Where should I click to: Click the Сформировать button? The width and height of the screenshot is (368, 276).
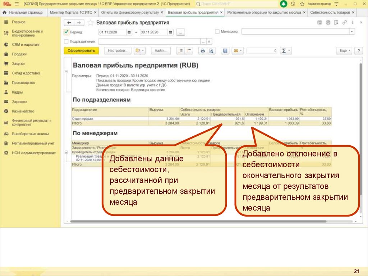81,51
